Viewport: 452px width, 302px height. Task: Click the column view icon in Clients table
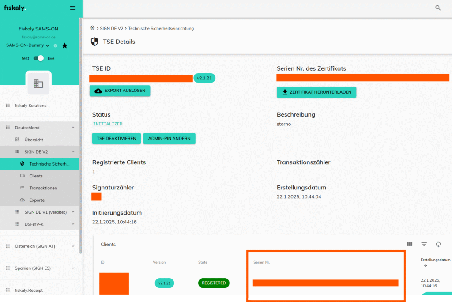pyautogui.click(x=410, y=244)
